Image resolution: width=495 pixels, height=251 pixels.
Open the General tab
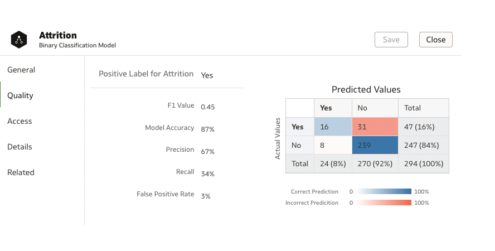[21, 70]
